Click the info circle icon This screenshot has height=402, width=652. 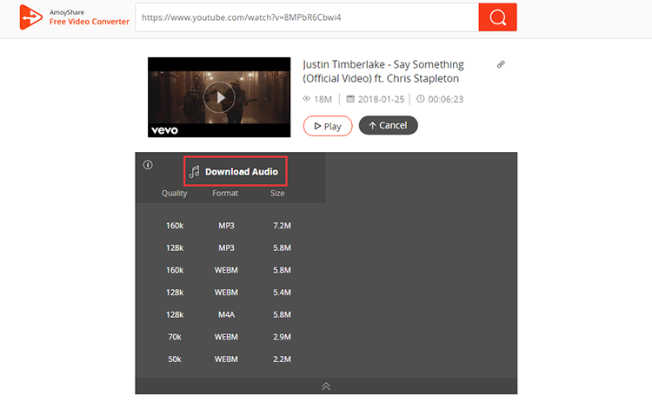click(148, 165)
